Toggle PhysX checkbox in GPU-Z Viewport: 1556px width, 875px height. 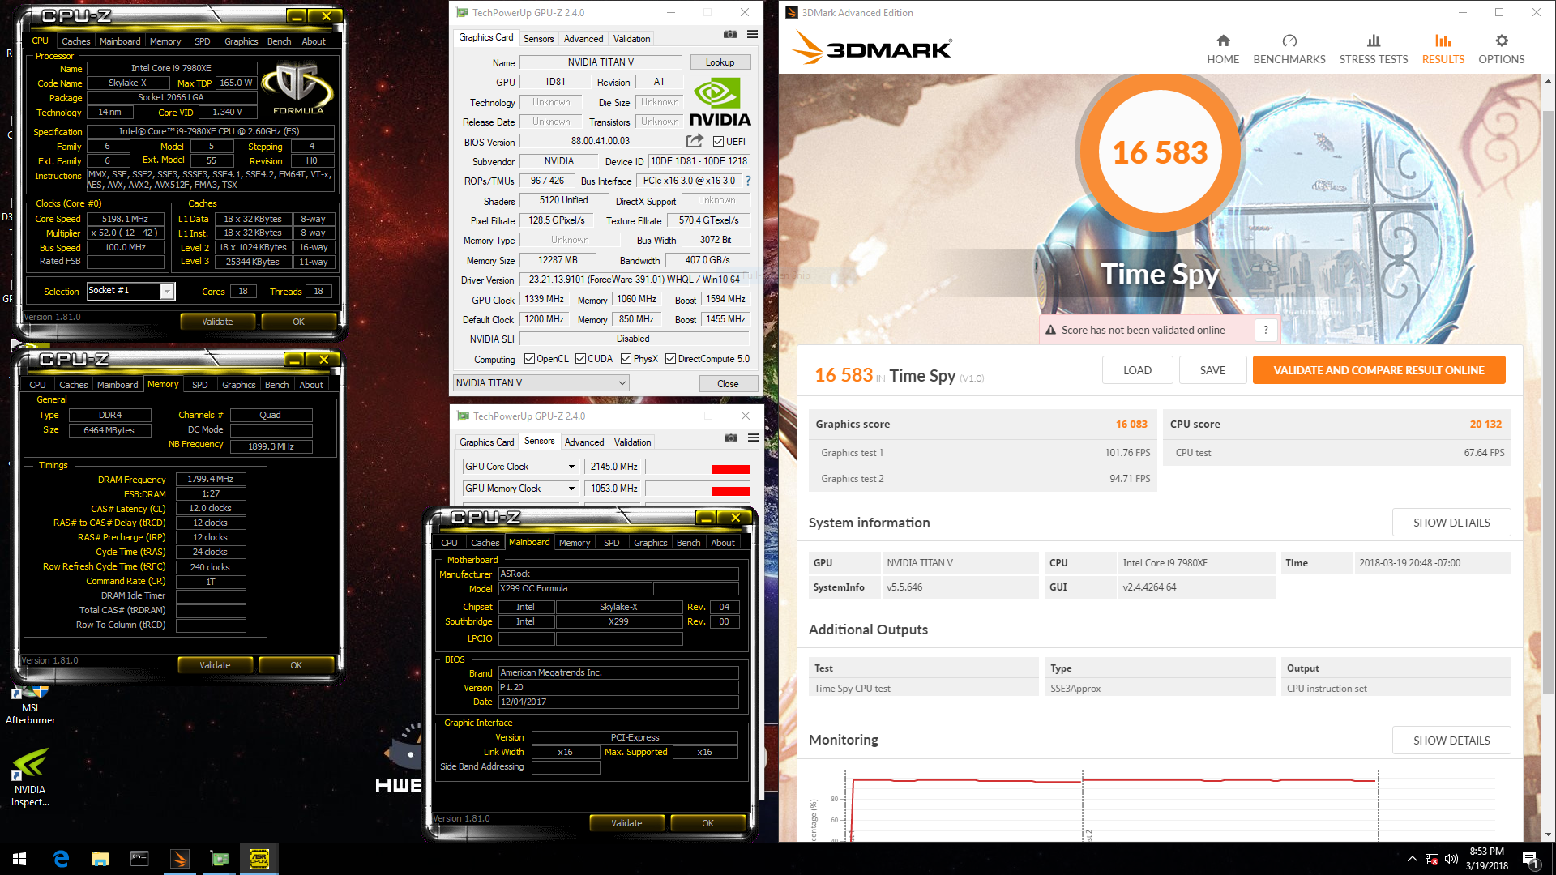coord(626,359)
